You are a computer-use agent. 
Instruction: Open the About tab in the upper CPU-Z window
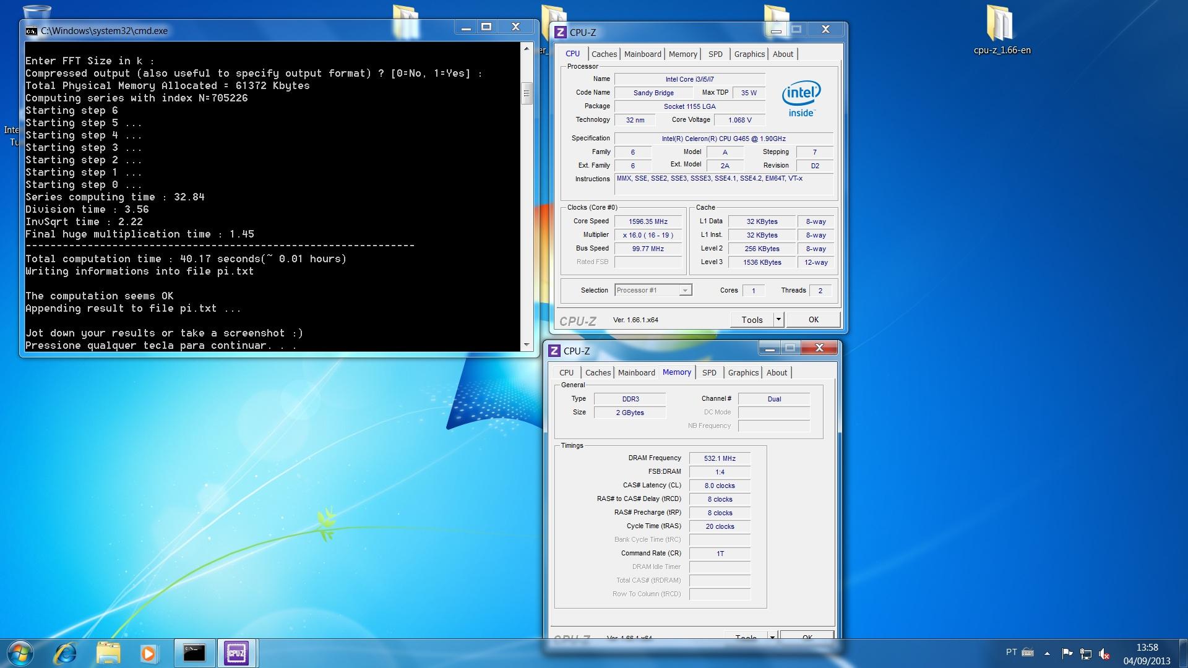[783, 54]
